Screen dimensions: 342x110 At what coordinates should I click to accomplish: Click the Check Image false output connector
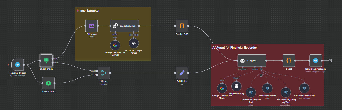pos(53,63)
